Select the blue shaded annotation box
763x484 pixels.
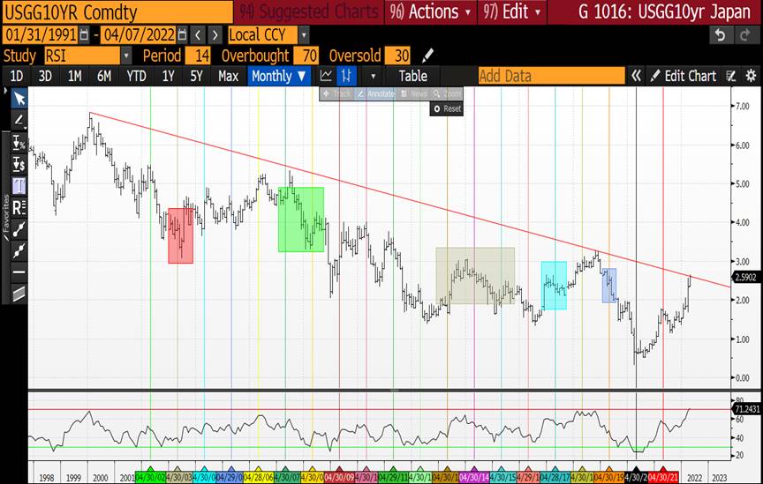(x=609, y=286)
